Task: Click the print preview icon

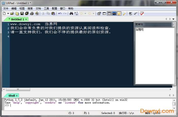Action: 37,14
